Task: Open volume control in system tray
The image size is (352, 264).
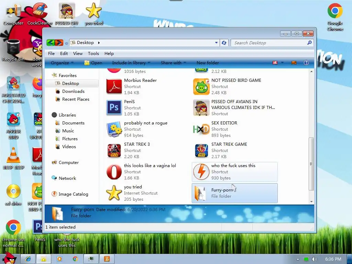Action: point(314,259)
